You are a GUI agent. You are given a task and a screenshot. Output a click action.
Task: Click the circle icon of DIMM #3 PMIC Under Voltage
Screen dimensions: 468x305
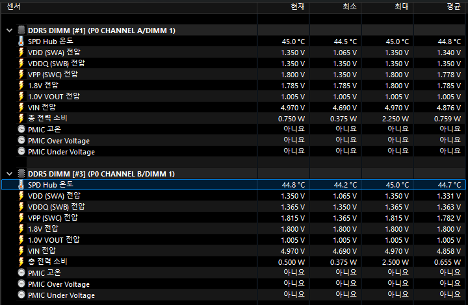coord(21,295)
